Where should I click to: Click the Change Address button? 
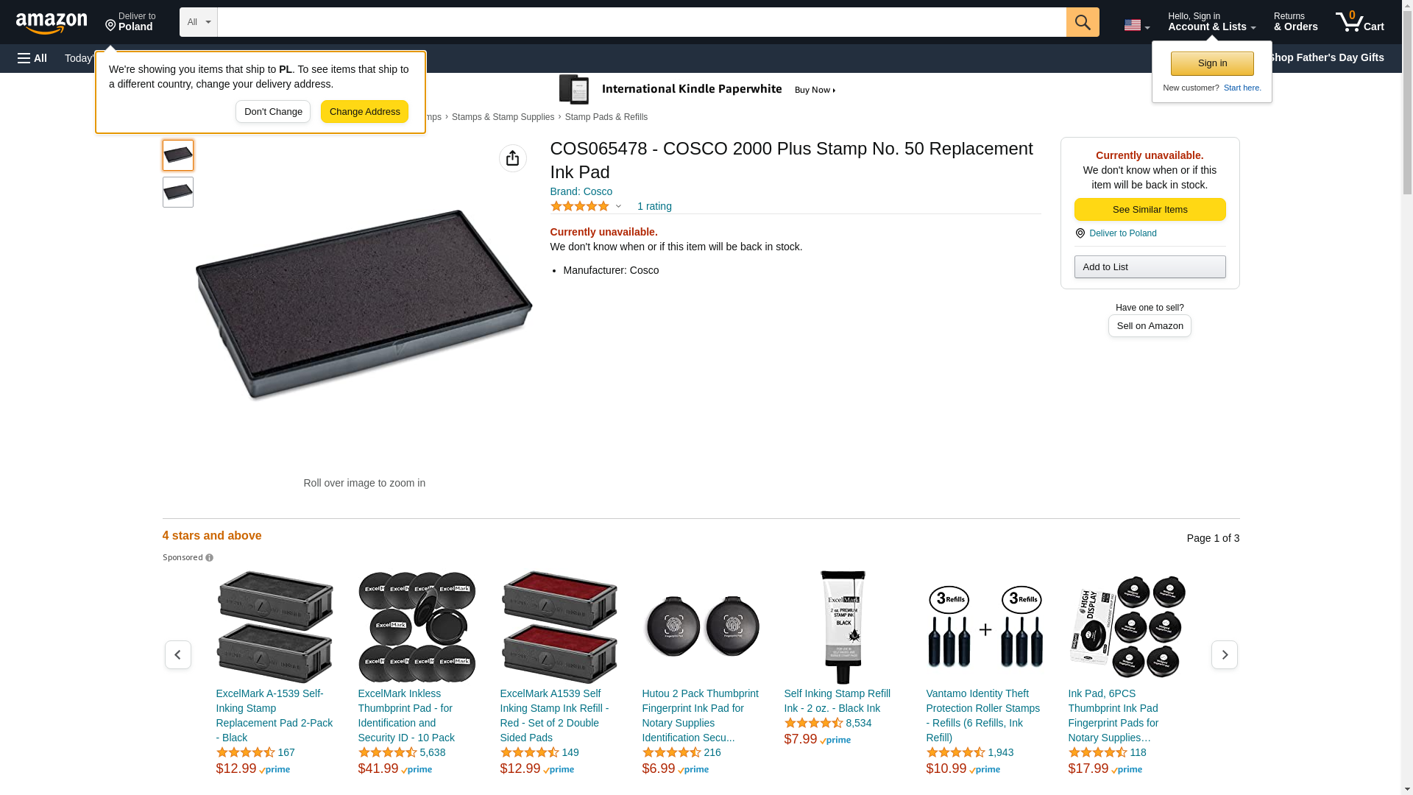[364, 112]
